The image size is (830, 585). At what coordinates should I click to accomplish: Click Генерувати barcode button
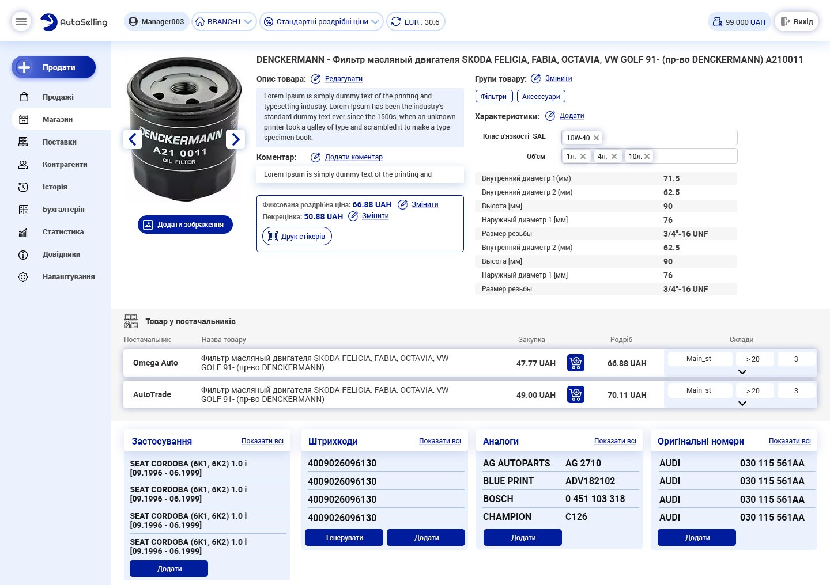(344, 538)
